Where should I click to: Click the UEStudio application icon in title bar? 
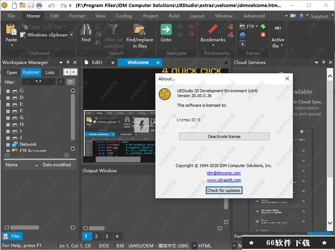coord(5,5)
